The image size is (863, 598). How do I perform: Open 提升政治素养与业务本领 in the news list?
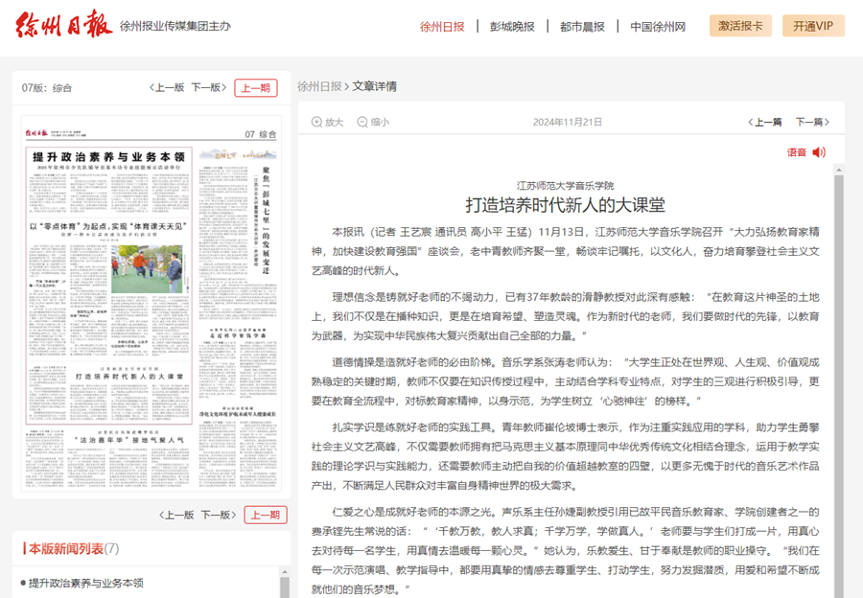point(86,583)
